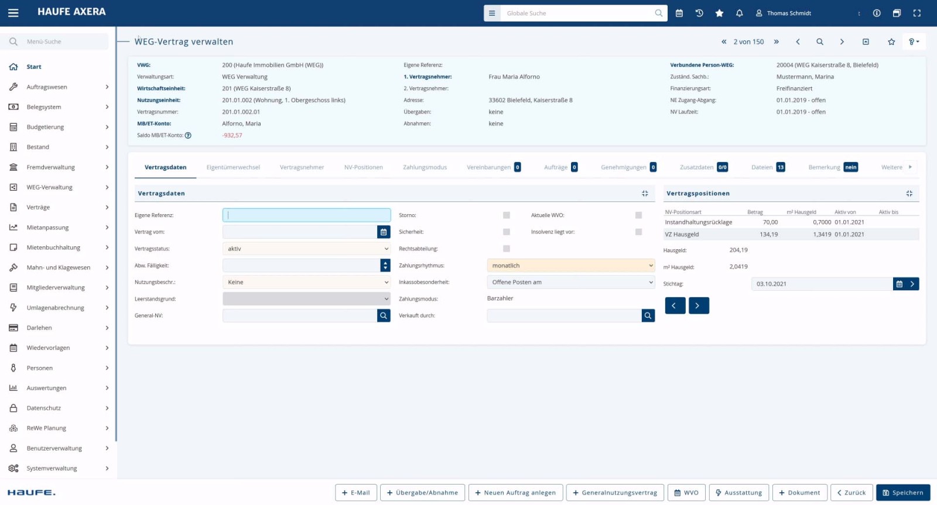Switch to the Eigentümerwechsel tab
The image size is (937, 505).
pos(233,167)
